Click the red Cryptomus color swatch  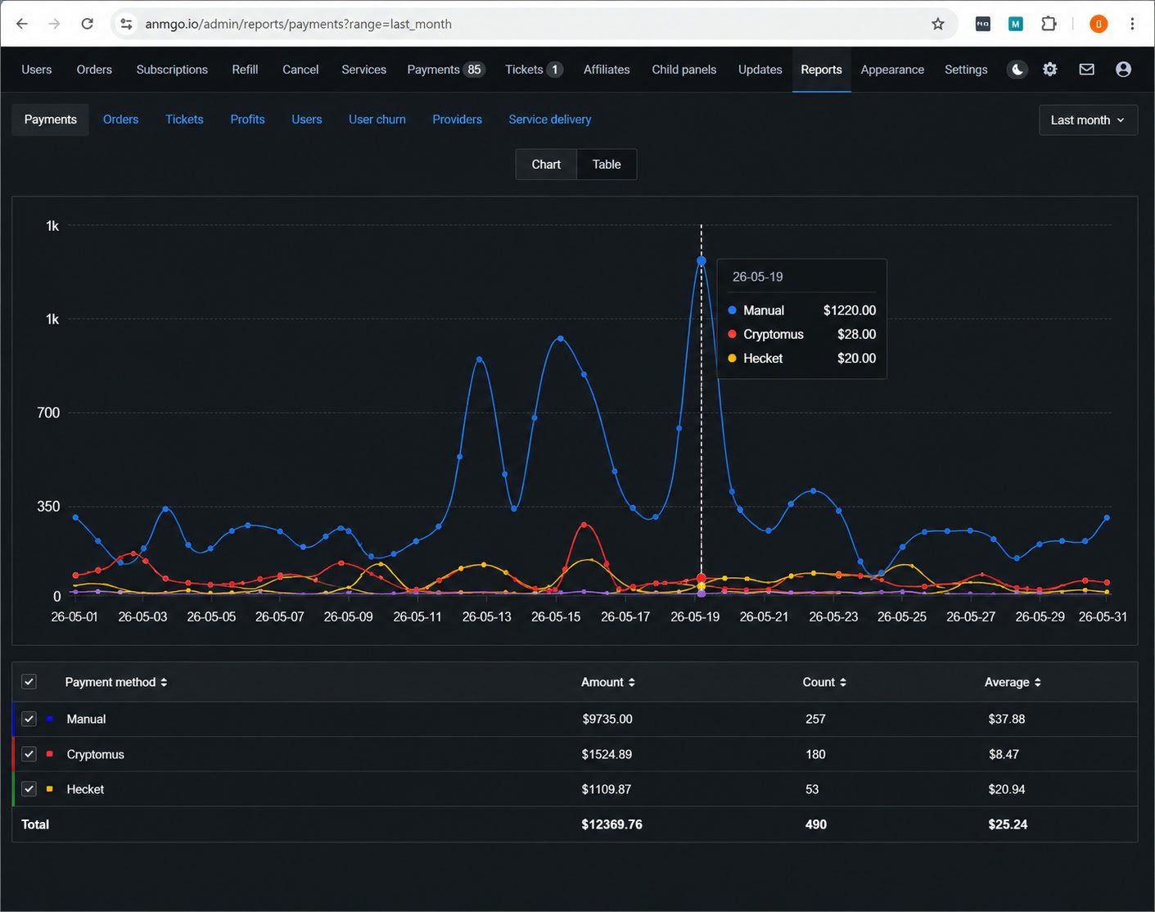50,753
